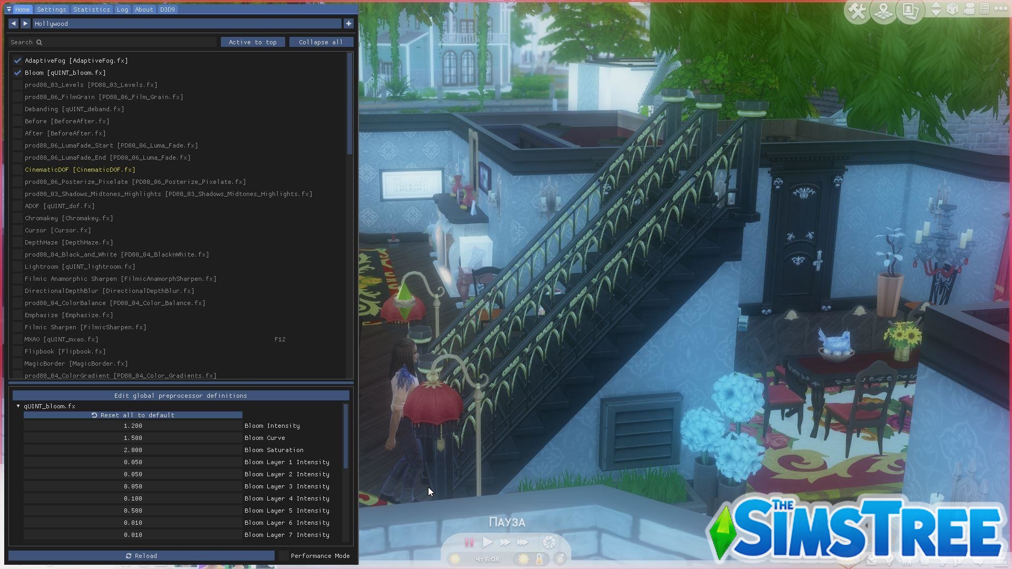Set game to triple ultra speed

(523, 542)
